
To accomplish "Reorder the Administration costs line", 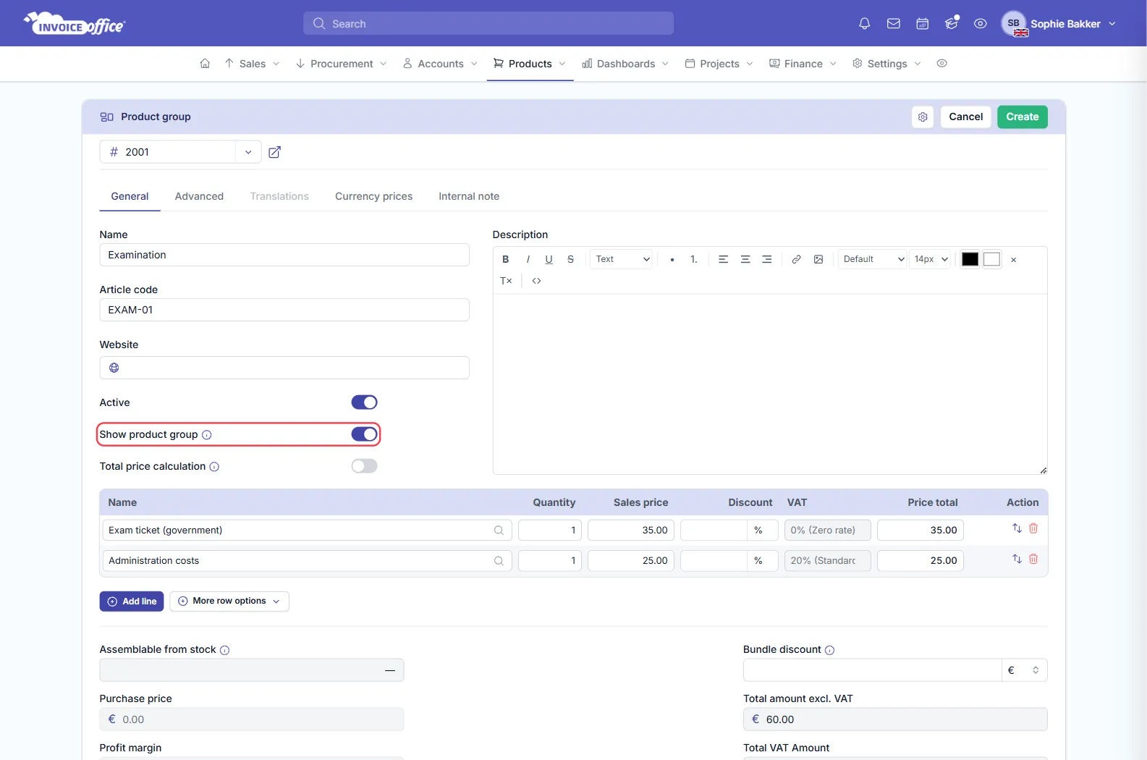I will pos(1017,559).
